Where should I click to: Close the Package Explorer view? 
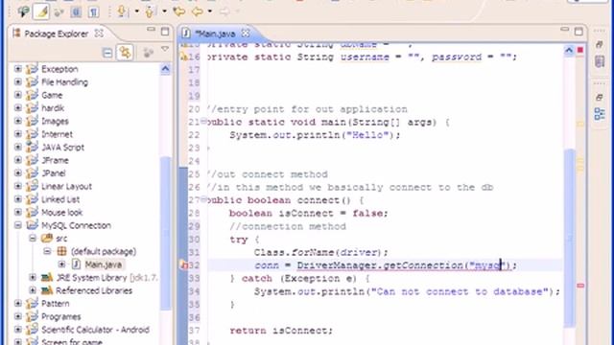99,34
